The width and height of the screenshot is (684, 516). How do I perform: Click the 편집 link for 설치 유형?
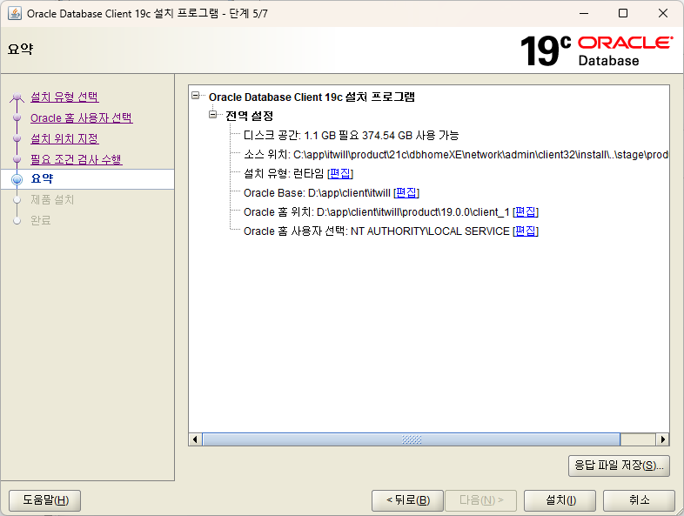click(339, 174)
